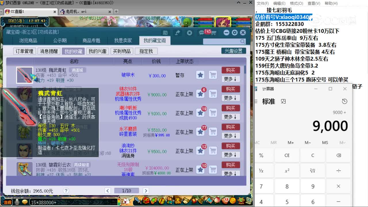Open the chat messages icon showing 745

click(201, 32)
